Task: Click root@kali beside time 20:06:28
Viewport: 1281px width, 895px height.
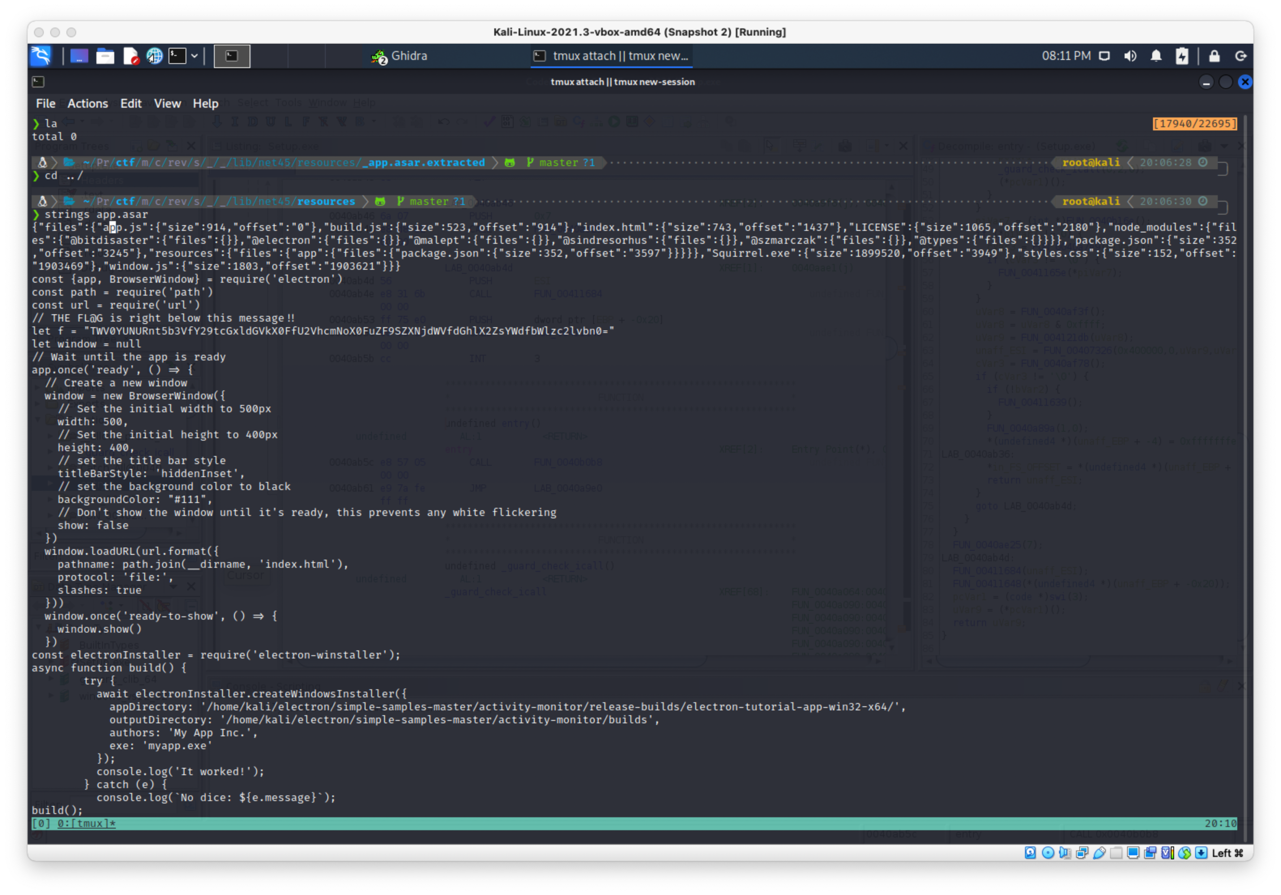Action: point(1091,162)
